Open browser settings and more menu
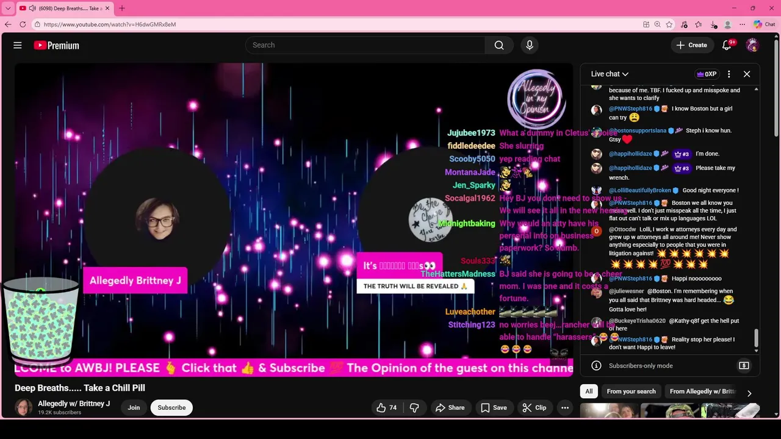This screenshot has height=439, width=781. 742,24
